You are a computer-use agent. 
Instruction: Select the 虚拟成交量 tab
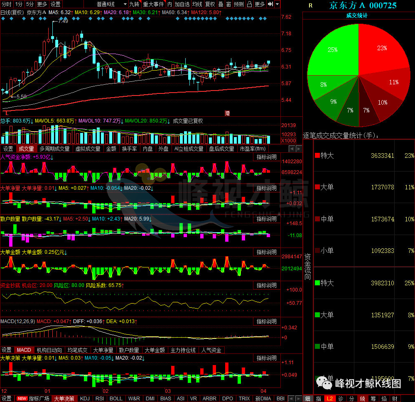click(88, 149)
